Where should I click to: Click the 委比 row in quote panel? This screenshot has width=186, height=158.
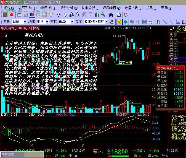pyautogui.click(x=177, y=40)
